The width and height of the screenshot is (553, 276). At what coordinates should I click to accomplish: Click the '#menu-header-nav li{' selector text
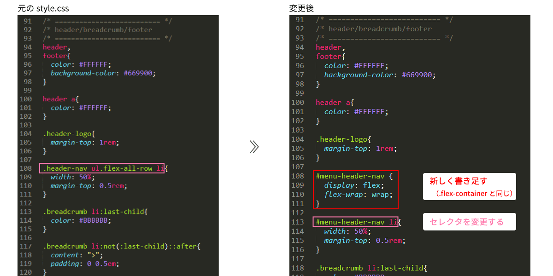(358, 222)
